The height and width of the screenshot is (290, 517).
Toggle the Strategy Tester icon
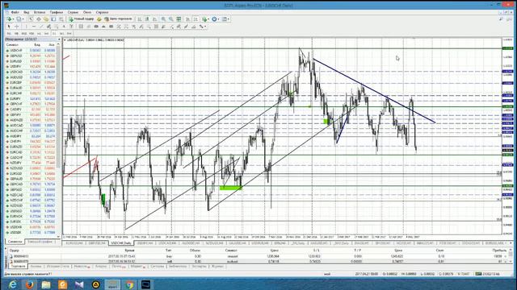coord(61,19)
